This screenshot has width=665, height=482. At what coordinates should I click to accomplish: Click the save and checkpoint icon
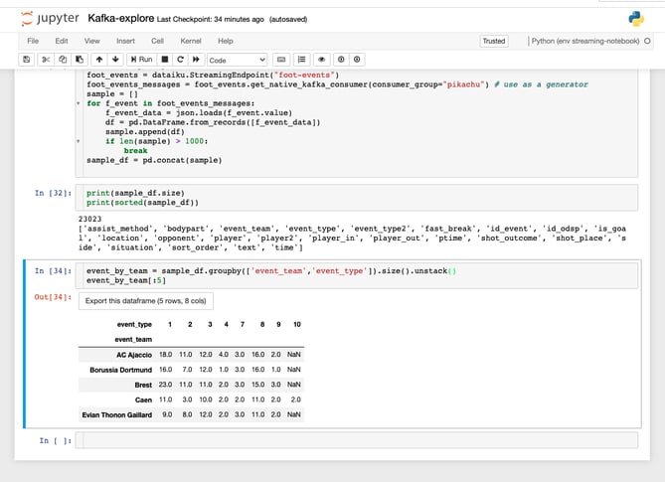point(26,60)
